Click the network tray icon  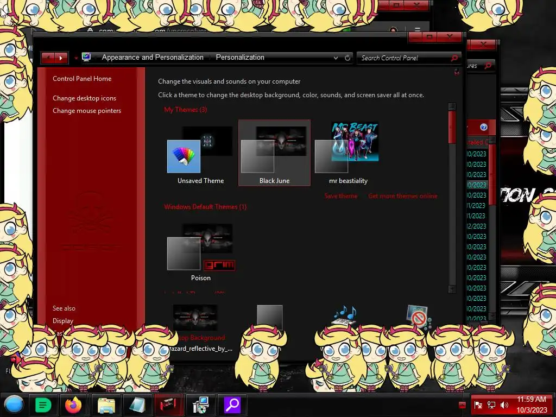[491, 405]
